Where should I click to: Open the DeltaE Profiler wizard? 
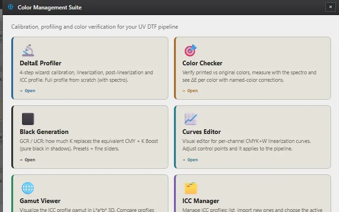(x=27, y=91)
